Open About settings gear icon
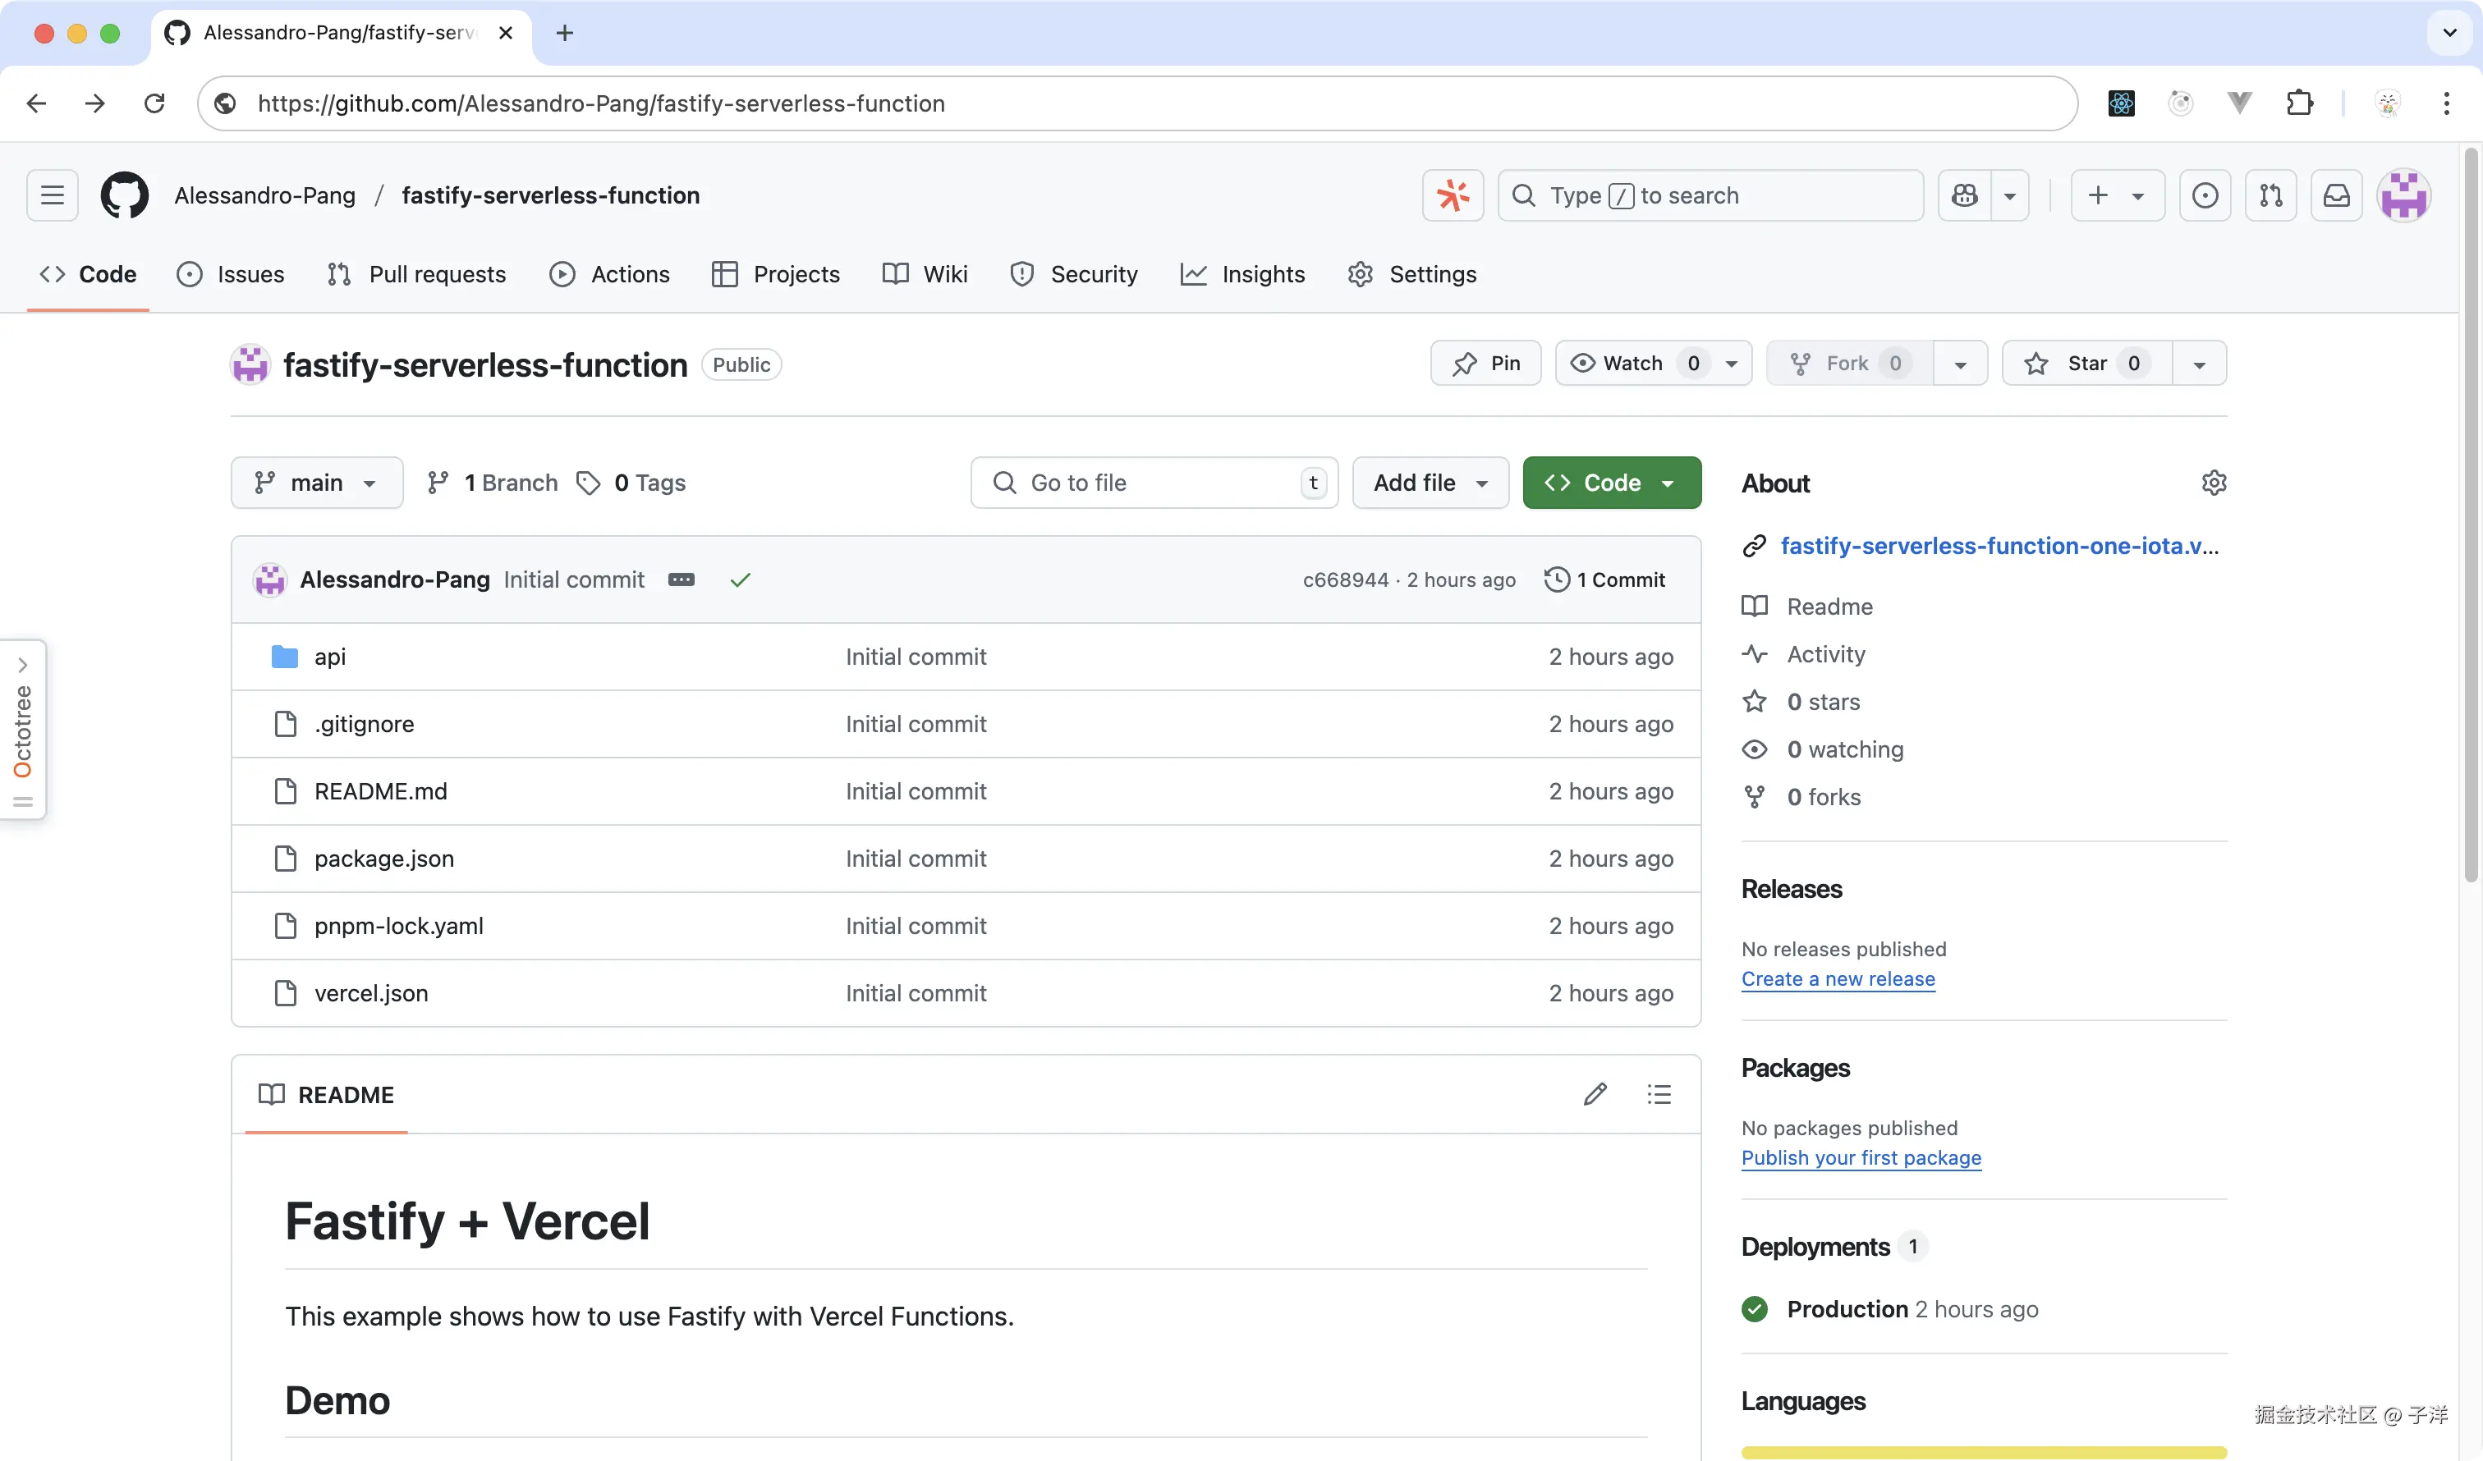 click(2214, 483)
